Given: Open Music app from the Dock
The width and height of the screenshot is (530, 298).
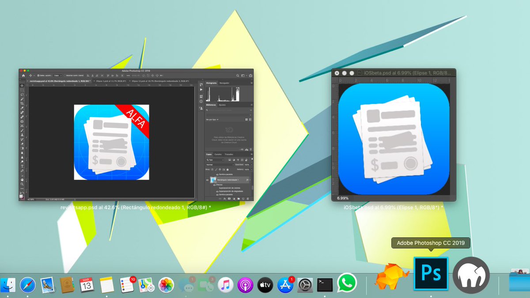Looking at the screenshot, I should [x=226, y=285].
